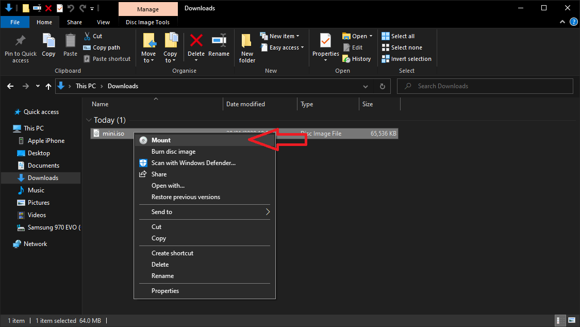Click History in Open group
This screenshot has width=580, height=327.
[357, 59]
